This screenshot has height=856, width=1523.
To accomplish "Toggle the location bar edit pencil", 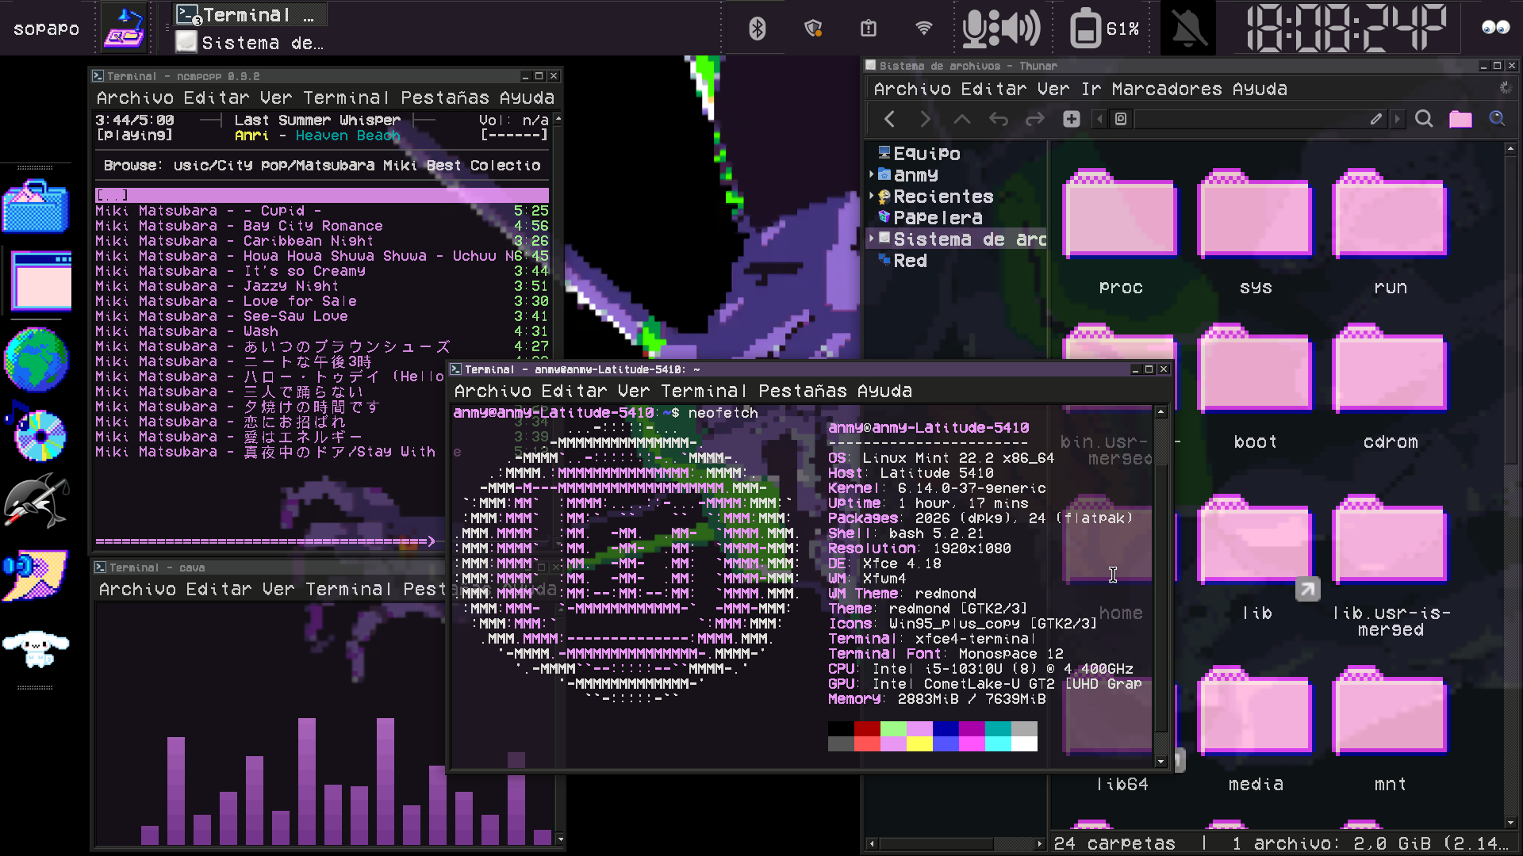I will point(1375,119).
